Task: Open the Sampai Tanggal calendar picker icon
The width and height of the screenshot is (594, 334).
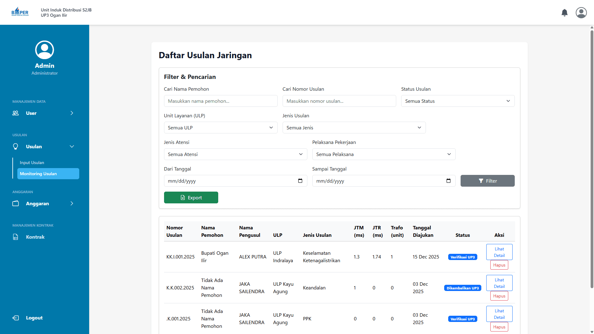Action: [449, 181]
